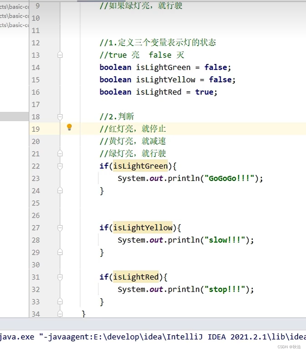Click variable isLightGreen in declaration line

pyautogui.click(x=163, y=68)
